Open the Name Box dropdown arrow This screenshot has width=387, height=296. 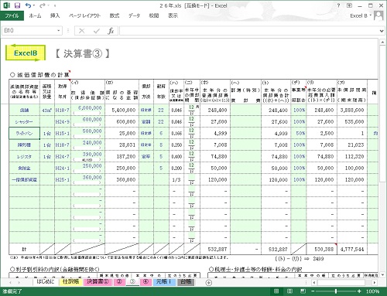(x=59, y=31)
